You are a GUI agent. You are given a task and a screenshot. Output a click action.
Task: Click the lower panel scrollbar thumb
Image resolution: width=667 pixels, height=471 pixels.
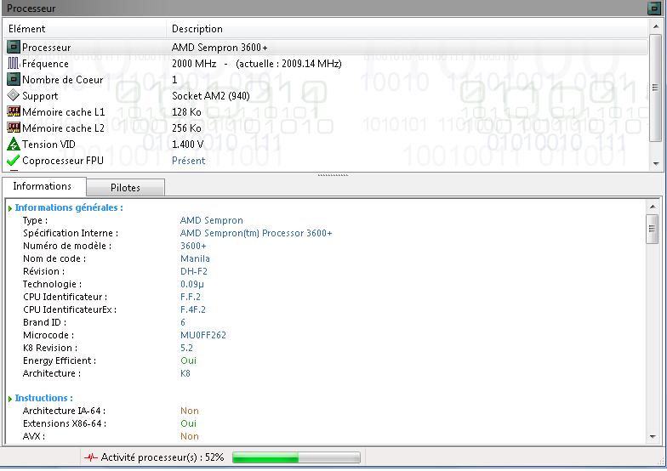coord(653,229)
